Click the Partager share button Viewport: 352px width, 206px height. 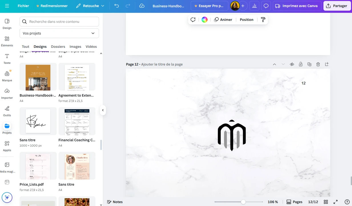(337, 6)
